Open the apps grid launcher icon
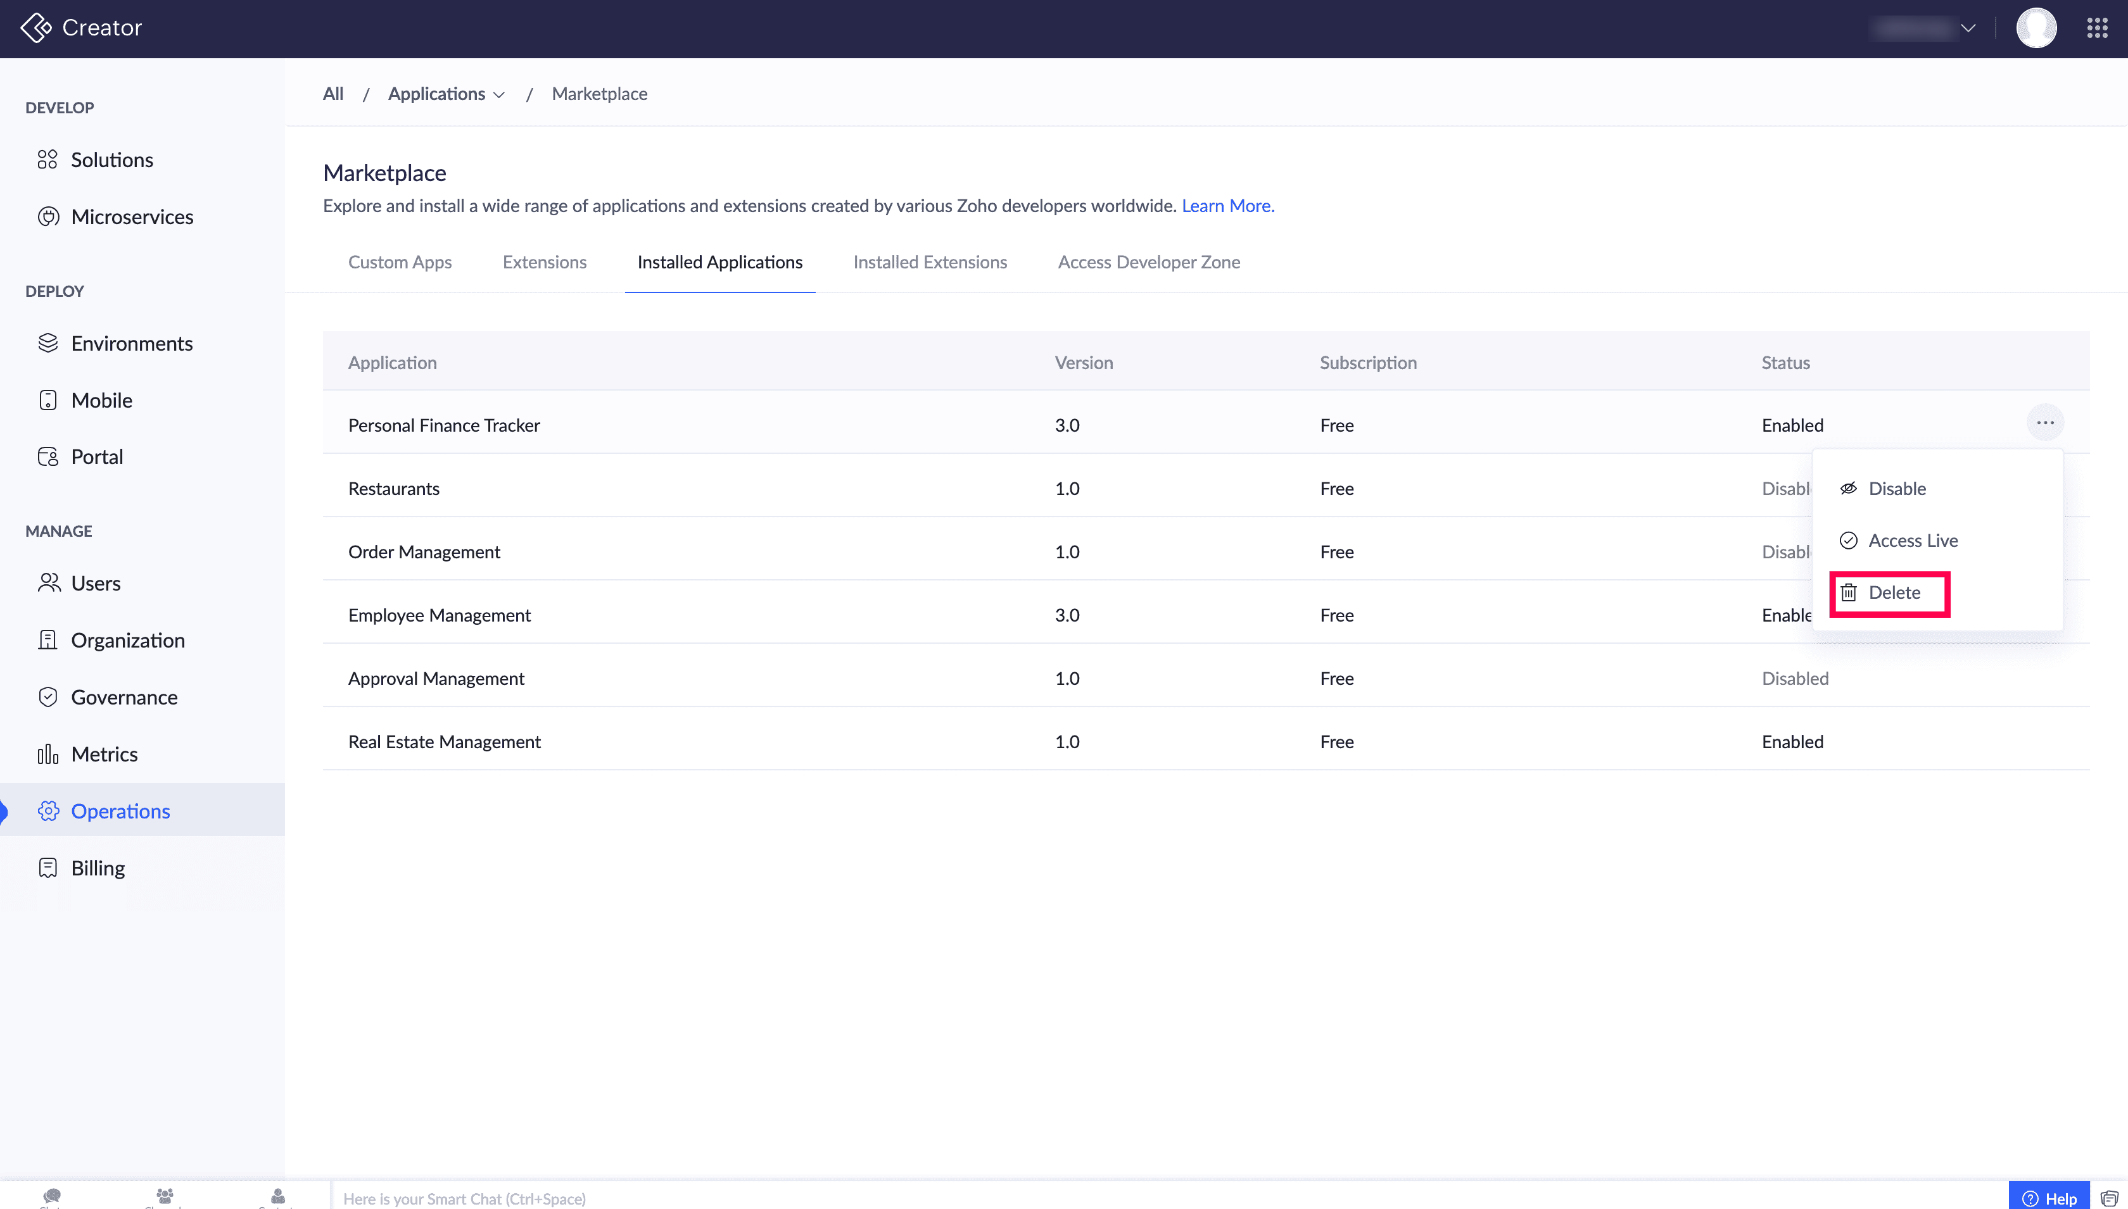The image size is (2128, 1209). pyautogui.click(x=2097, y=28)
